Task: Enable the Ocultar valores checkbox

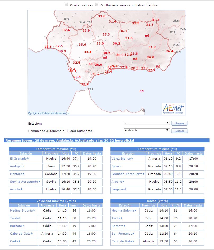Action: pos(66,5)
